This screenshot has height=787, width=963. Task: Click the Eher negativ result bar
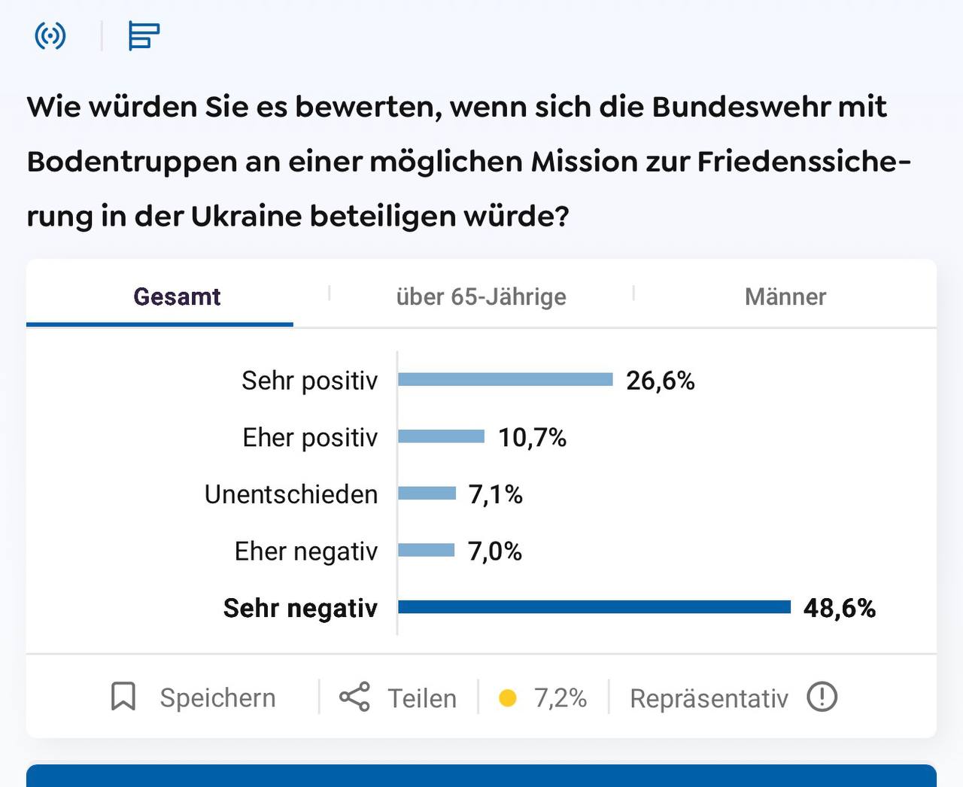coord(427,550)
